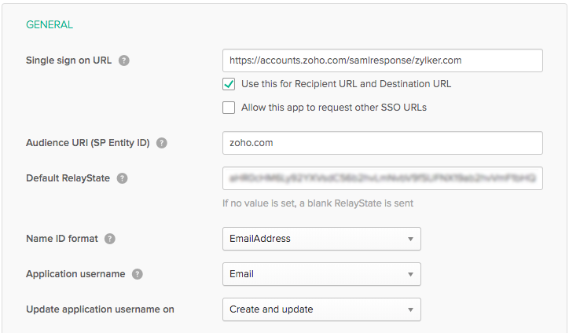Click the Single sign on URL input field
Viewport: 569px width, 333px height.
[x=383, y=60]
